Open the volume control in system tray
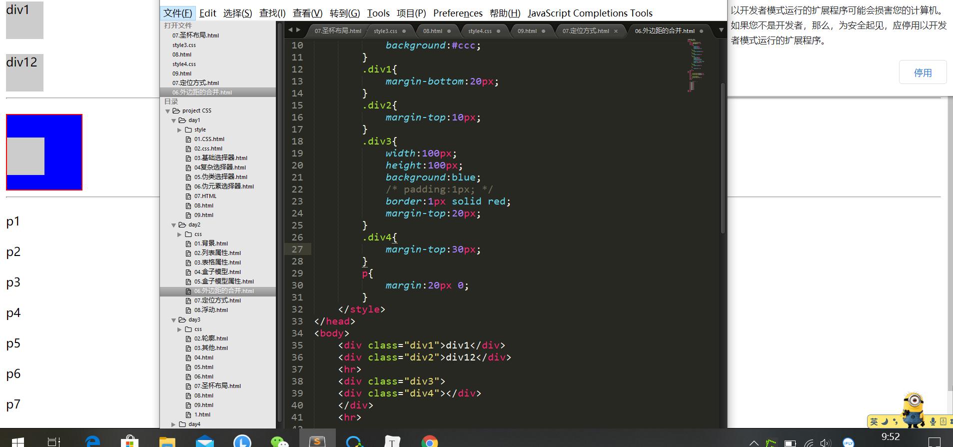Image resolution: width=953 pixels, height=447 pixels. click(x=826, y=442)
